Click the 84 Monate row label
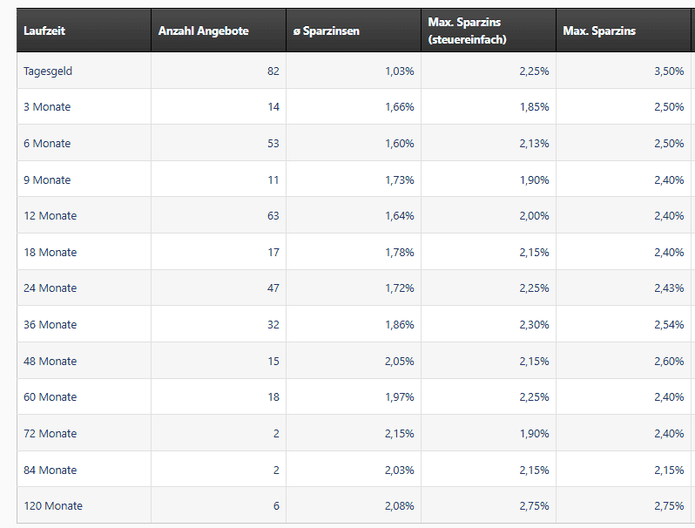The width and height of the screenshot is (695, 528). pos(50,470)
